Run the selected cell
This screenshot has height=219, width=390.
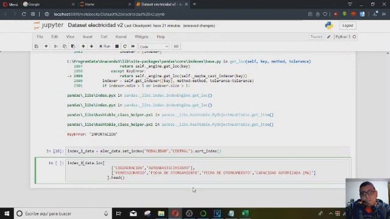click(105, 46)
